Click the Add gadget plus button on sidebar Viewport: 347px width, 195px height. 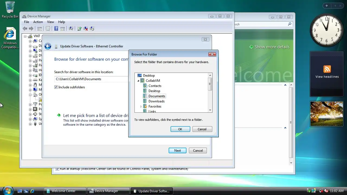tap(327, 6)
